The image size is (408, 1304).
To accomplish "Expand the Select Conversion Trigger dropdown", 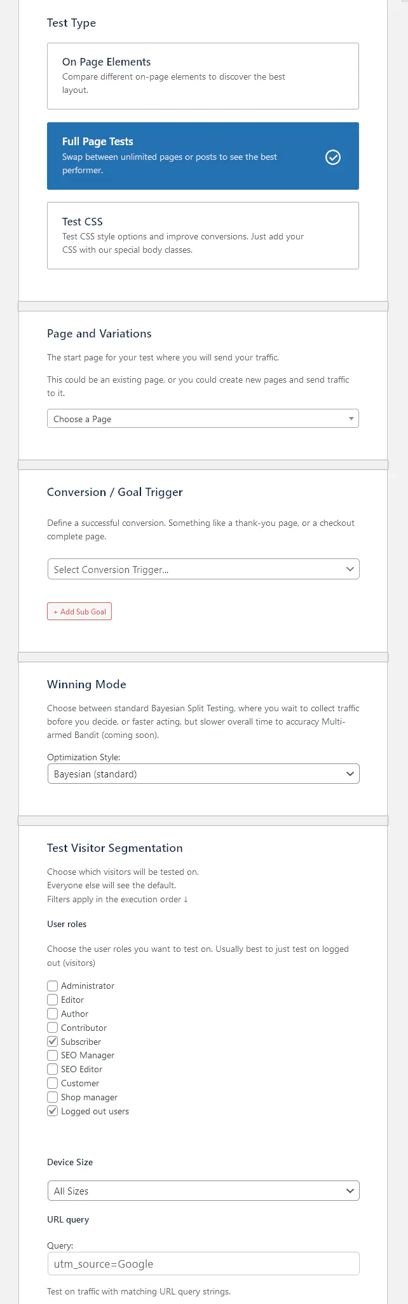I will coord(203,569).
